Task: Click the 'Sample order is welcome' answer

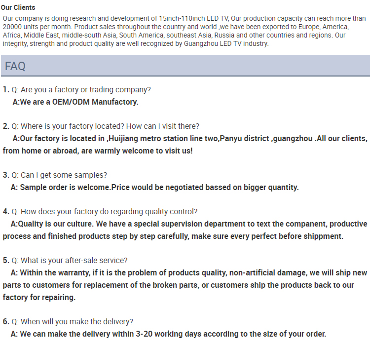Action: (155, 188)
